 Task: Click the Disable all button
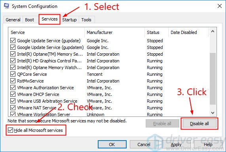(x=199, y=124)
